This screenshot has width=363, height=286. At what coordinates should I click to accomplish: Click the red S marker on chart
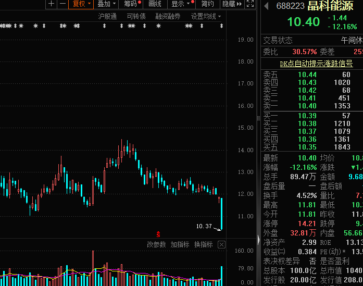(x=158, y=234)
